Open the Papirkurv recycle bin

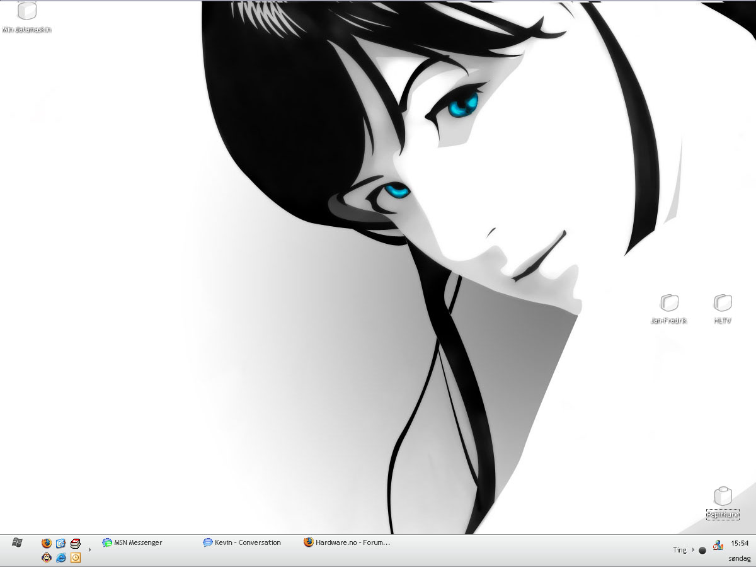point(723,503)
